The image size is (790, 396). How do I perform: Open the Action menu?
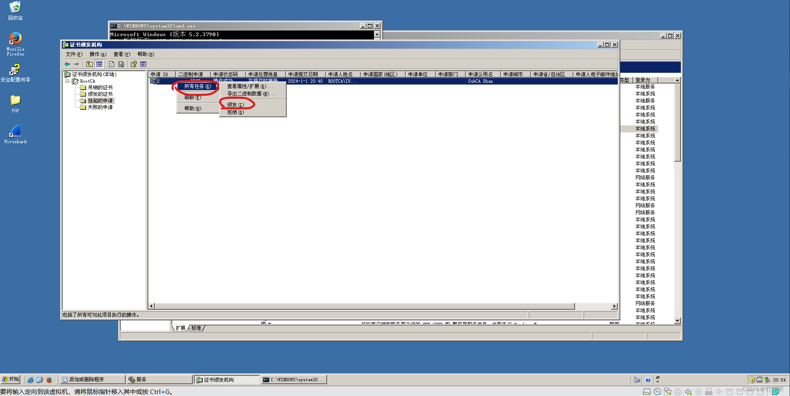(98, 54)
